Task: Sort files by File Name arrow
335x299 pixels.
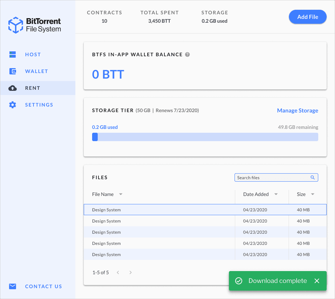Action: (121, 194)
